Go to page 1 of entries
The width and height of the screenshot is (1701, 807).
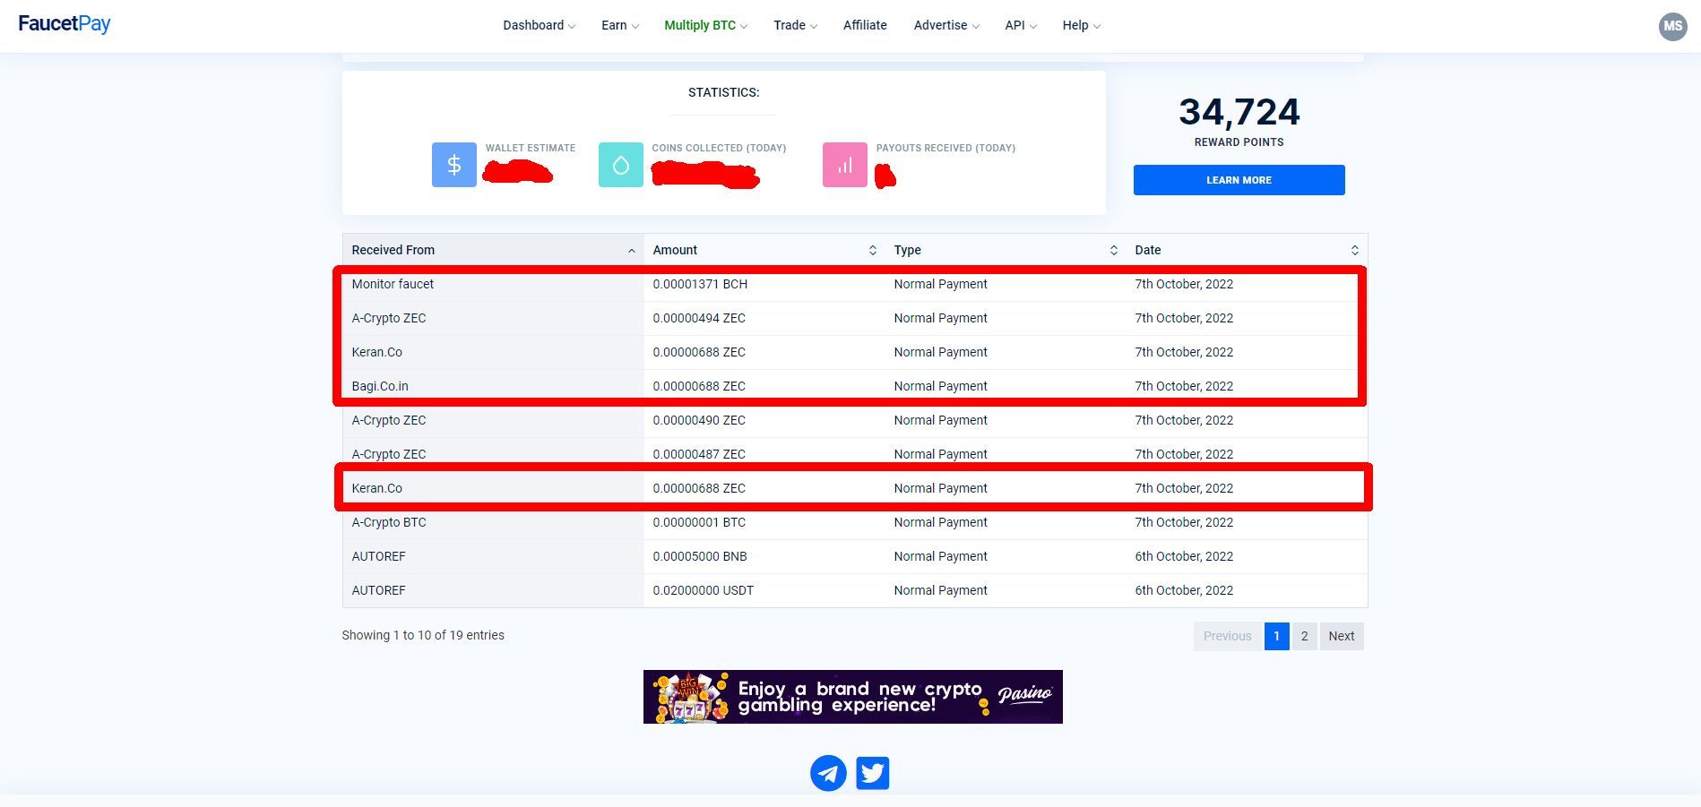1276,636
